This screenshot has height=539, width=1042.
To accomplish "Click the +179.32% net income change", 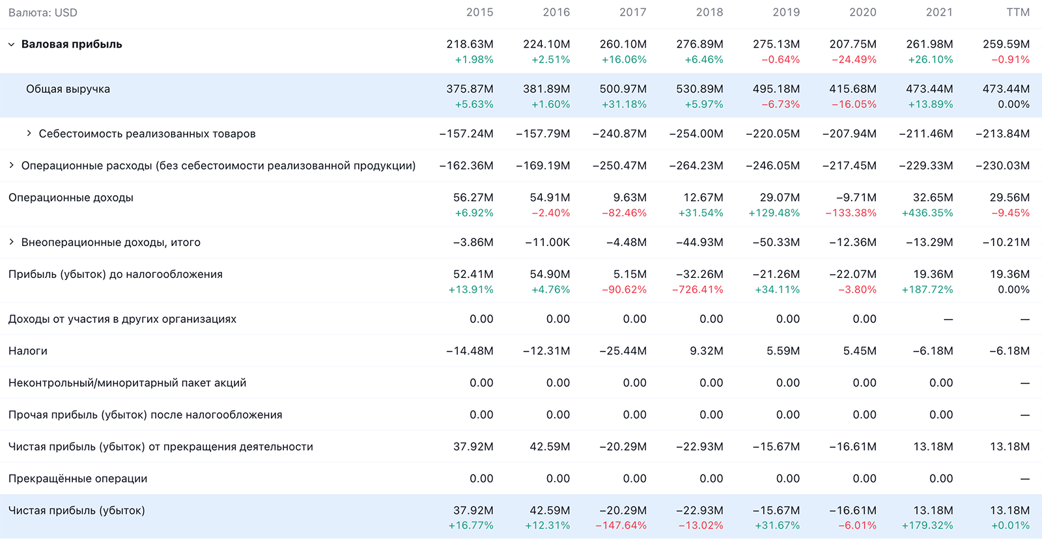I will pyautogui.click(x=927, y=525).
